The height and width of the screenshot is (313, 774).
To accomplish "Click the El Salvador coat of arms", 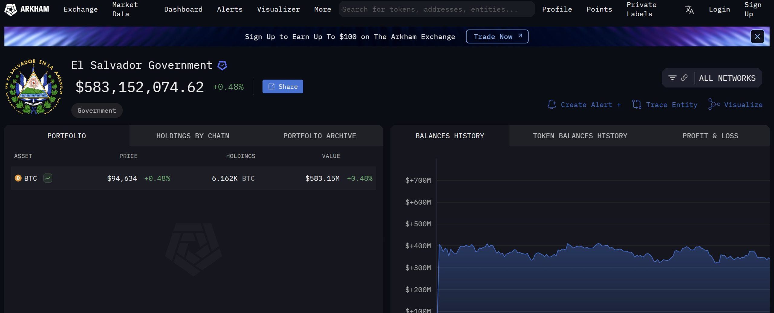I will 34,87.
